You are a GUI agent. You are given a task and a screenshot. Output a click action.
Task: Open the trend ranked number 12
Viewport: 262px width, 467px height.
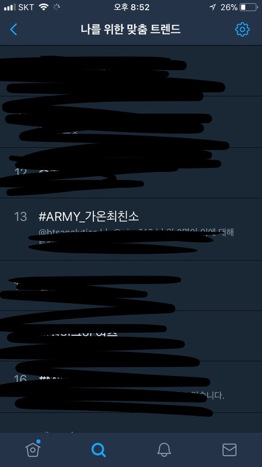(x=131, y=173)
